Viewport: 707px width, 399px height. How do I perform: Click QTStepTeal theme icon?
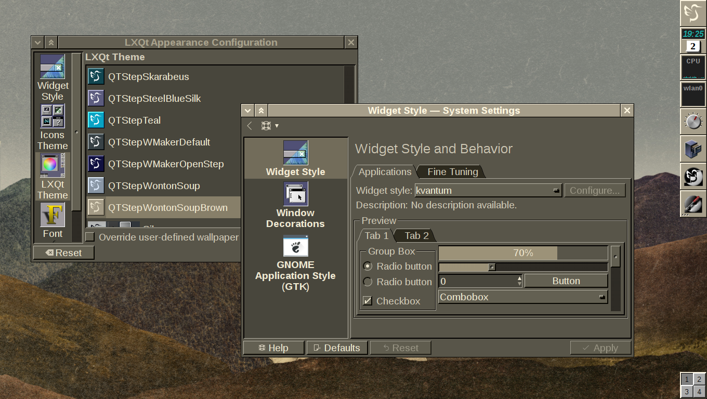(96, 120)
